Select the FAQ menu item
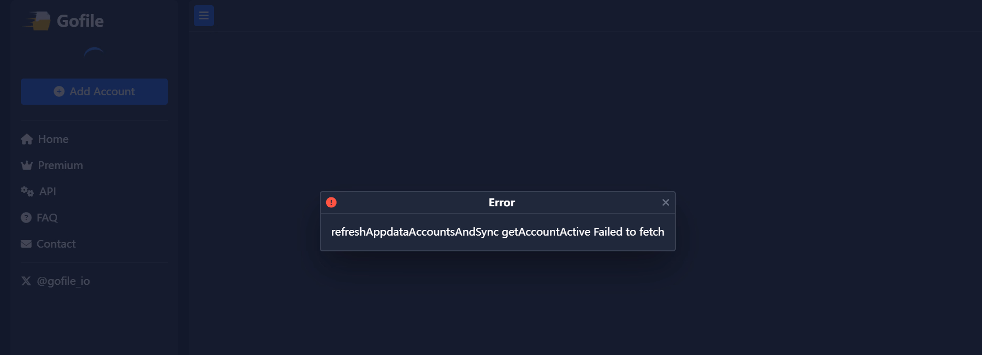 (47, 218)
